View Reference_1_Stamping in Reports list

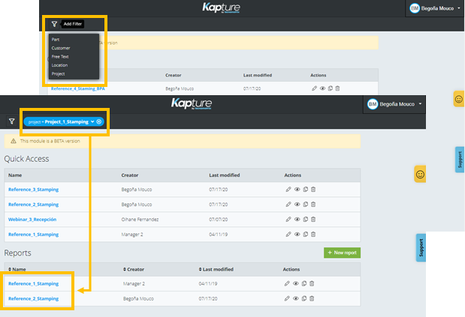(296, 283)
